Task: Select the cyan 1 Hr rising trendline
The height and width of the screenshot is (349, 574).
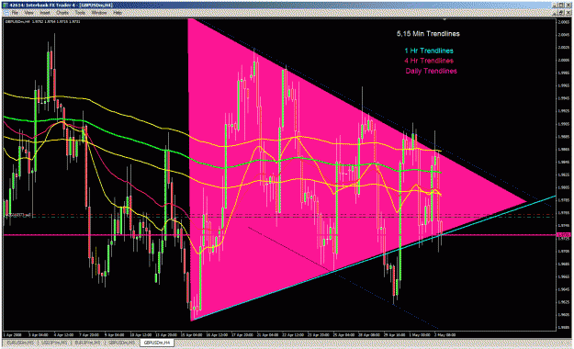Action: tap(374, 258)
